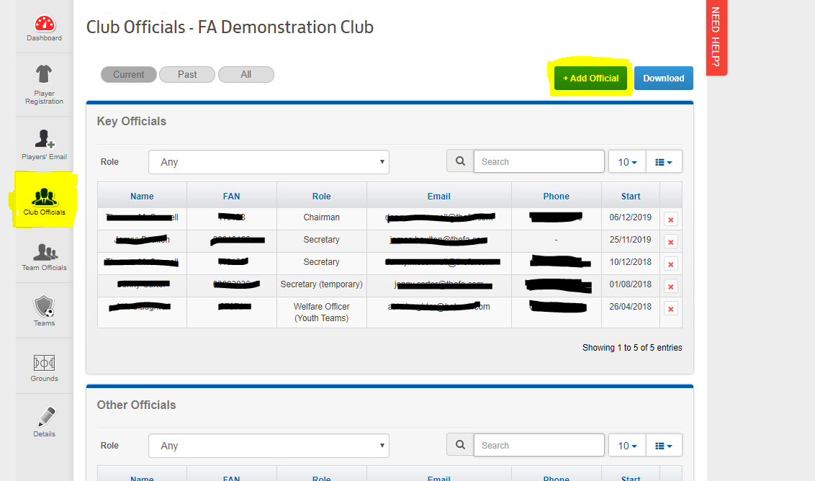Focus the Key Officials Search field
This screenshot has height=481, width=815.
[539, 161]
